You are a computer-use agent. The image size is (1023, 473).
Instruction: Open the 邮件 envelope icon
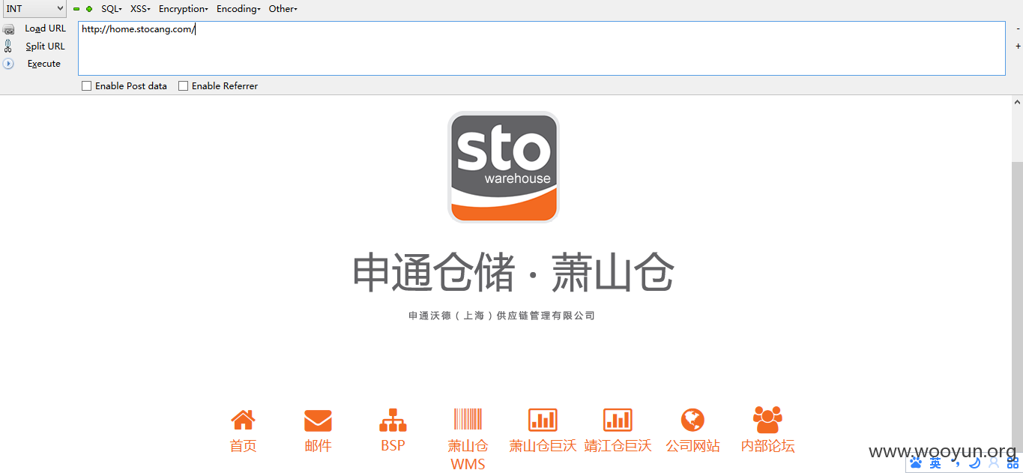[x=318, y=421]
